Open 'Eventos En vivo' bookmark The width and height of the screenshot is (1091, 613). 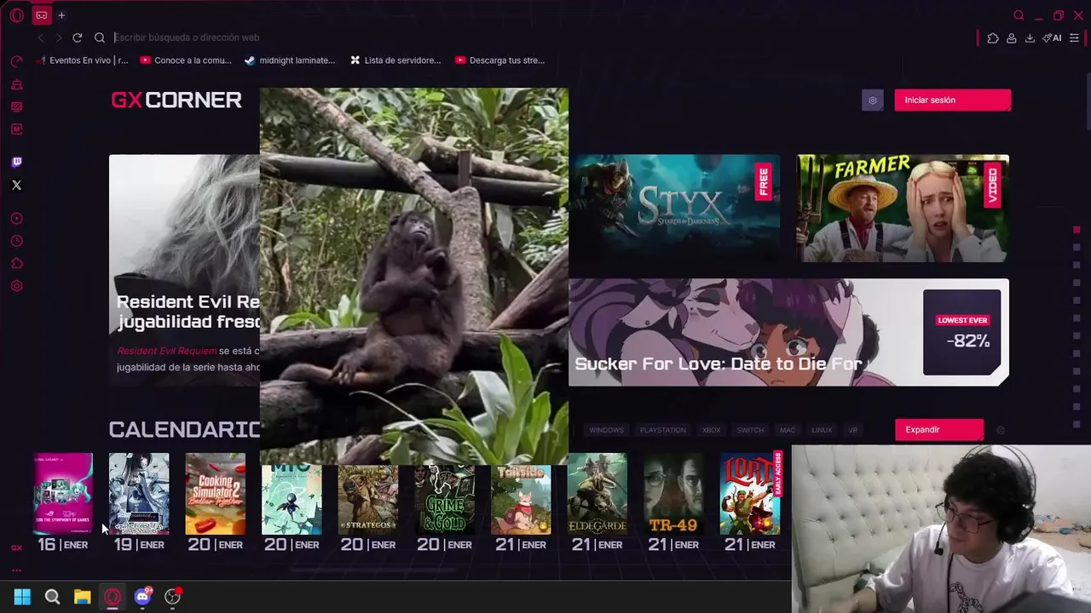pyautogui.click(x=82, y=60)
